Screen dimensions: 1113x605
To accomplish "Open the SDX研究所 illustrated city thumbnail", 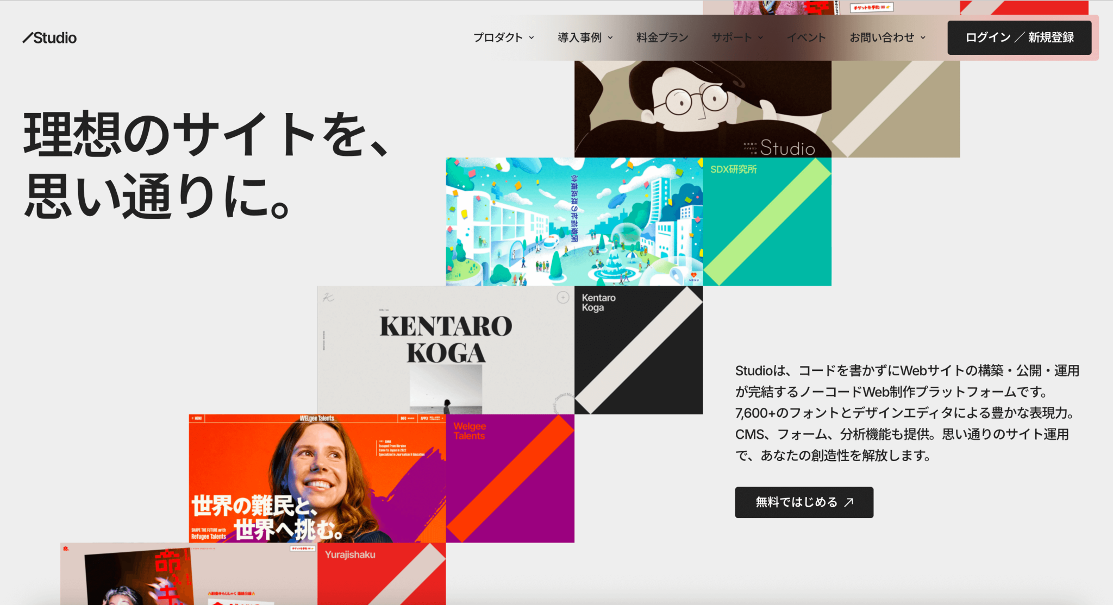I will tap(574, 222).
